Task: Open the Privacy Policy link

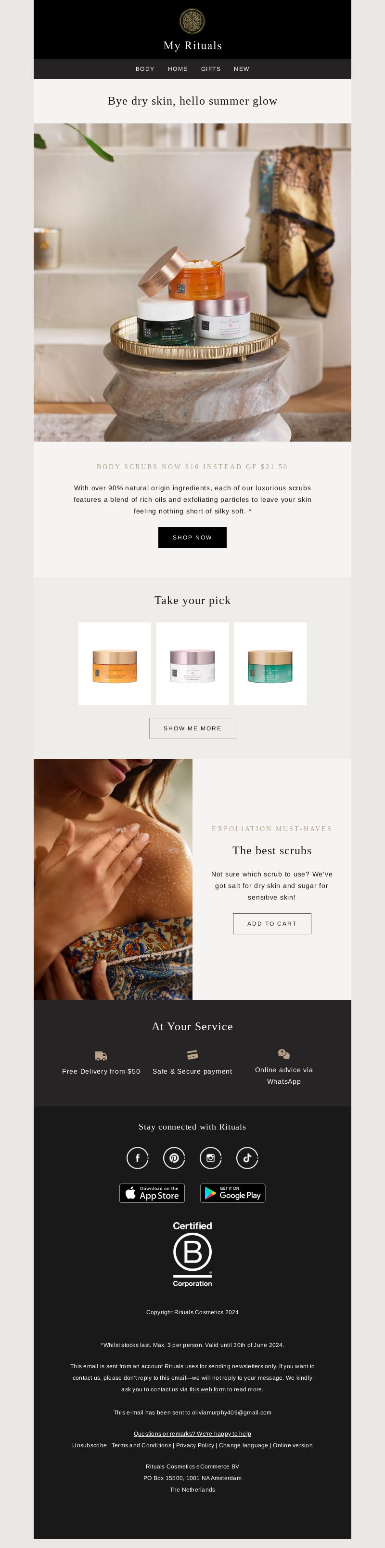Action: coord(195,1445)
